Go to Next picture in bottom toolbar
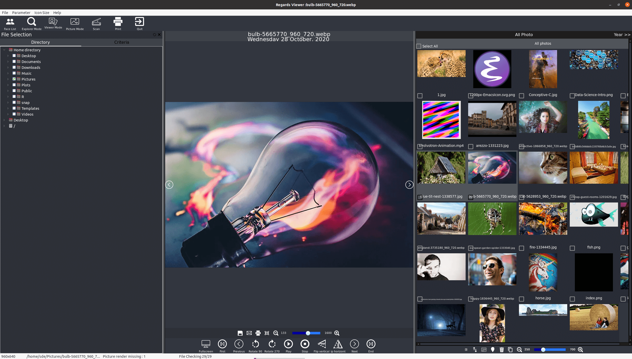 tap(354, 346)
